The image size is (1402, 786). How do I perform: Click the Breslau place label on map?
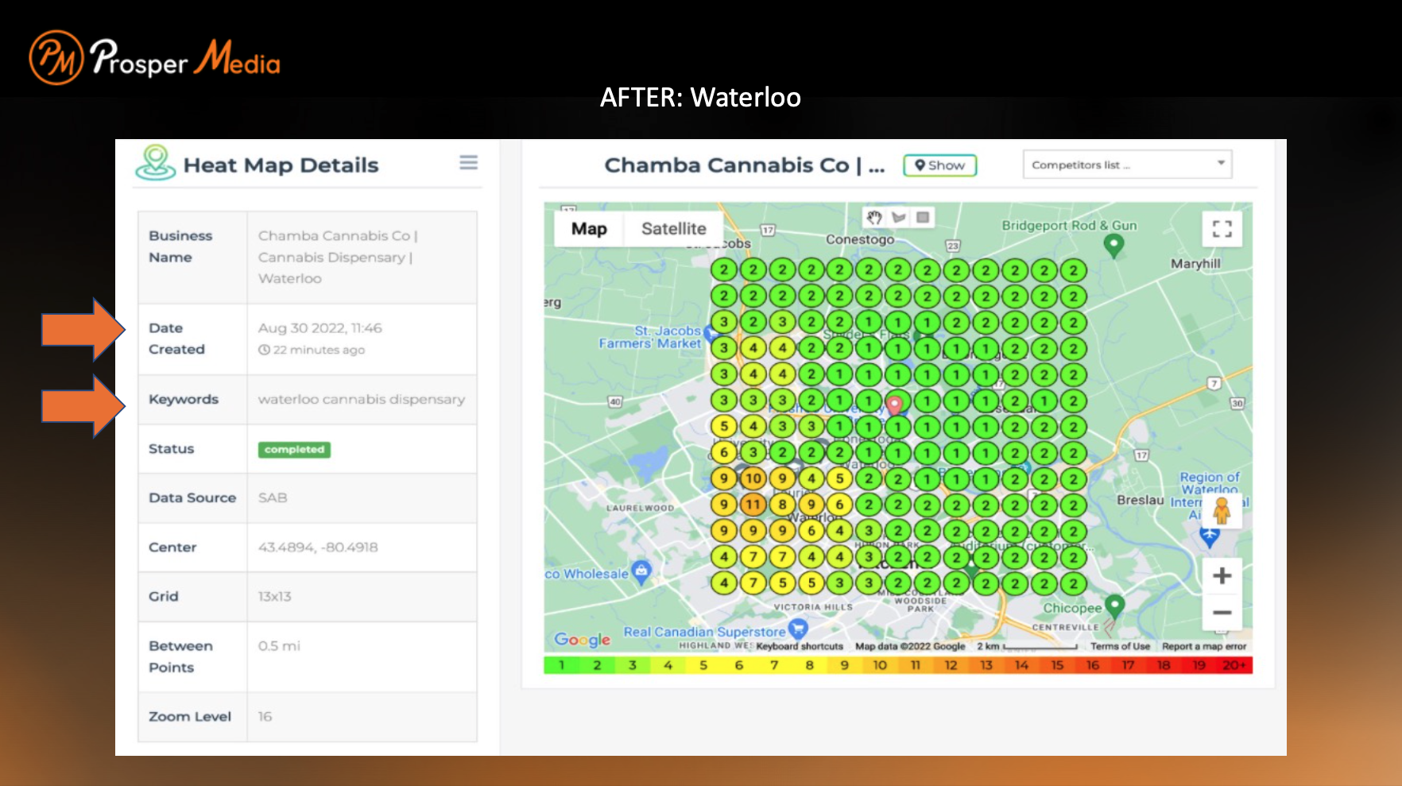(1141, 500)
